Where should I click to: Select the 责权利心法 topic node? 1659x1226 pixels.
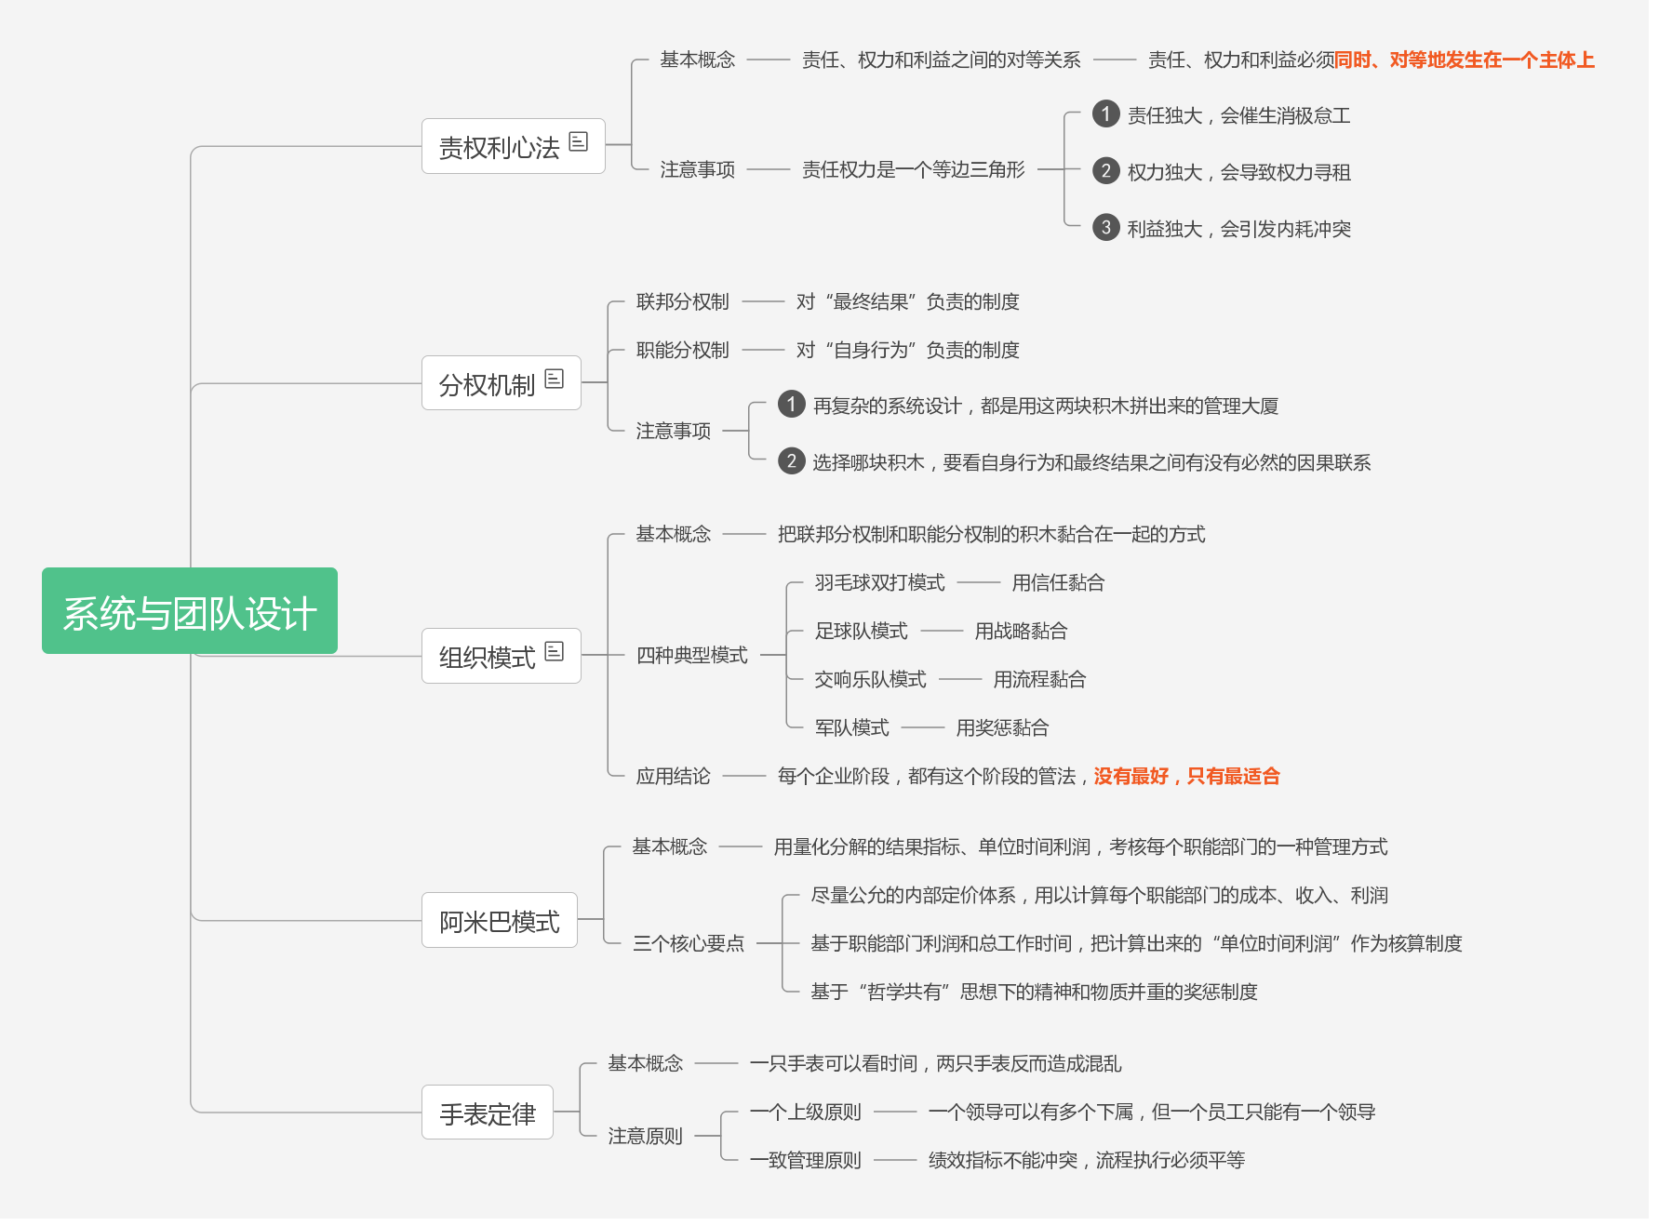514,146
